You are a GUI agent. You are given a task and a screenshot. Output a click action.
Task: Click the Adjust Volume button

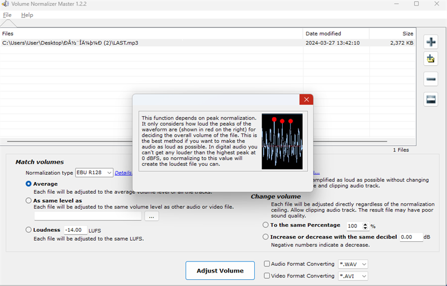pyautogui.click(x=220, y=270)
